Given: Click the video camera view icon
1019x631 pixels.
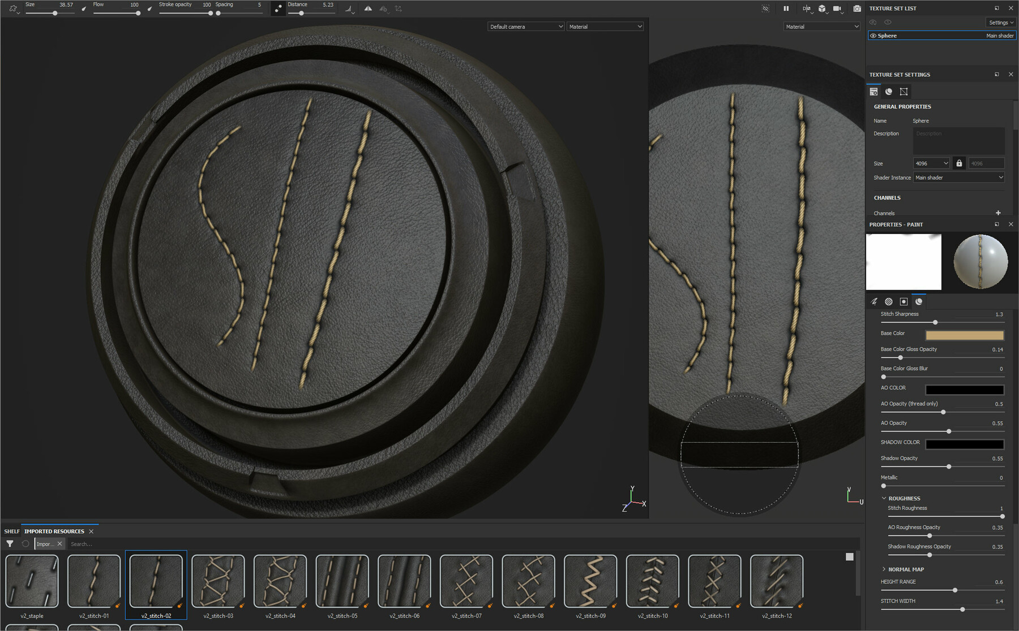Looking at the screenshot, I should pyautogui.click(x=837, y=8).
